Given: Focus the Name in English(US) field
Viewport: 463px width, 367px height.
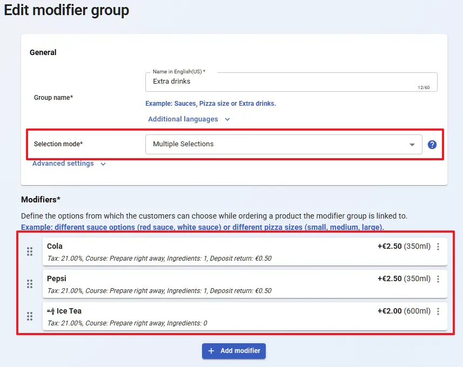Looking at the screenshot, I should pos(281,81).
